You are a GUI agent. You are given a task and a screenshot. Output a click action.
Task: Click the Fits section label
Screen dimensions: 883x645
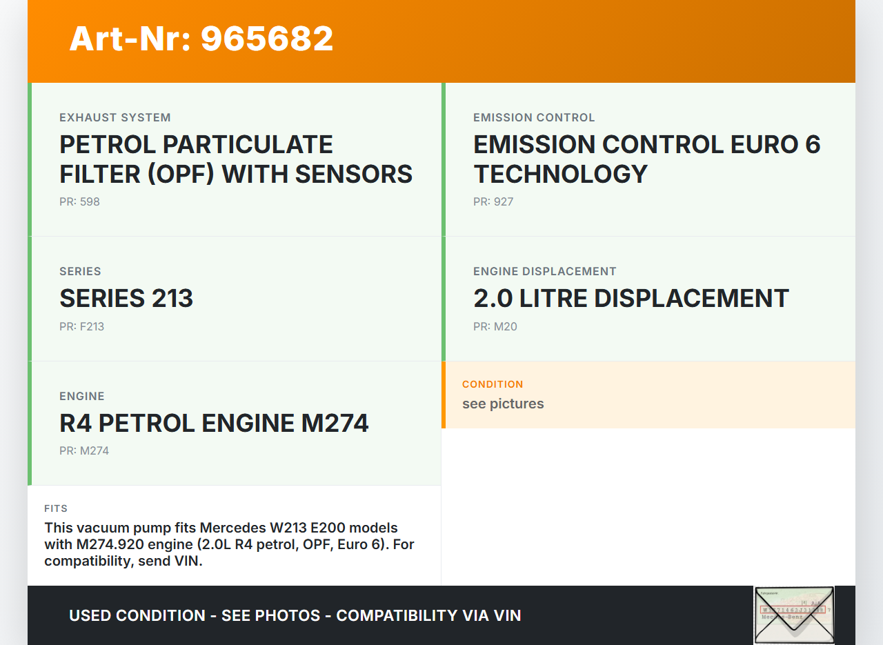(56, 508)
